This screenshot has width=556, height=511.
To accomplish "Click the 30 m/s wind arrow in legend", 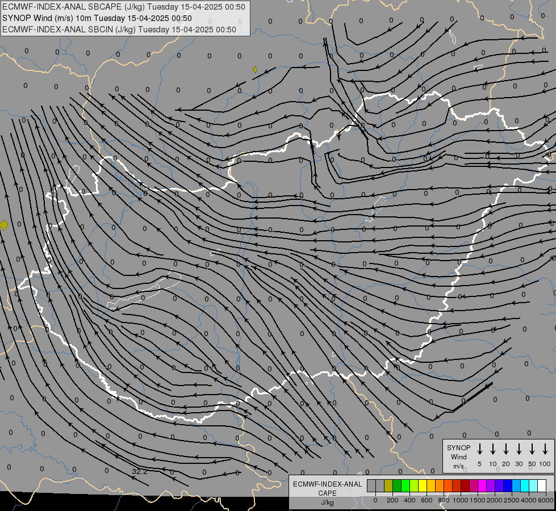I will [x=519, y=449].
